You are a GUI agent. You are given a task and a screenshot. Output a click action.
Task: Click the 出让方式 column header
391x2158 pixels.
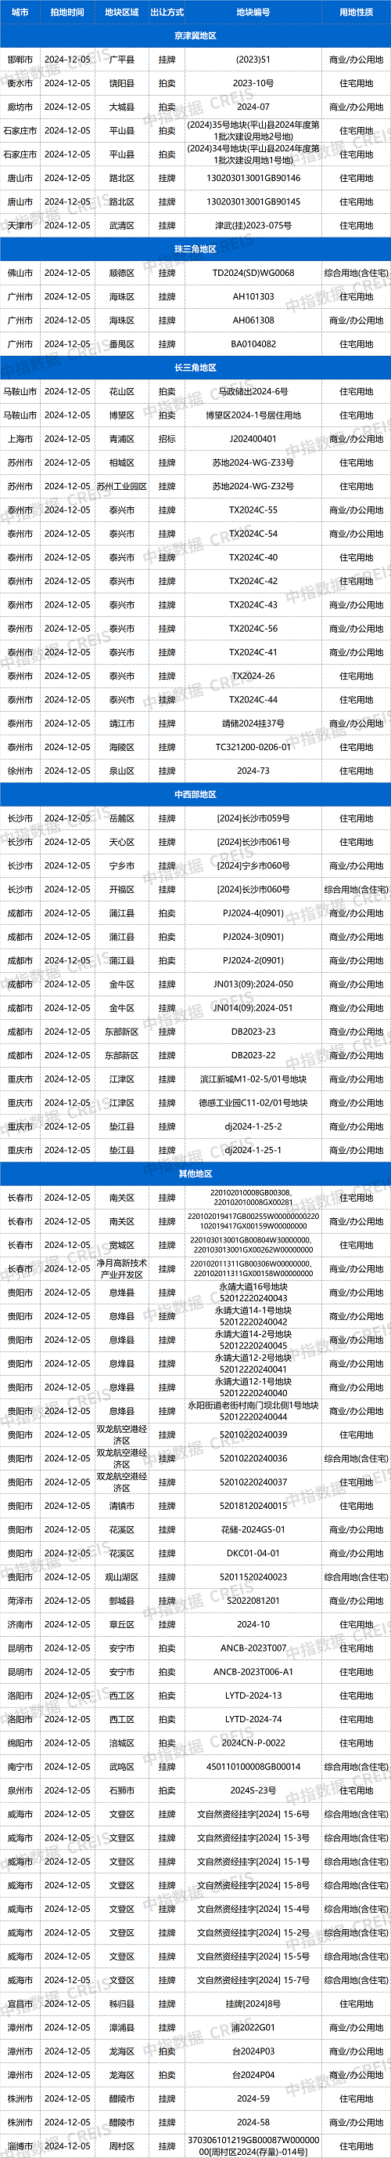pyautogui.click(x=167, y=13)
